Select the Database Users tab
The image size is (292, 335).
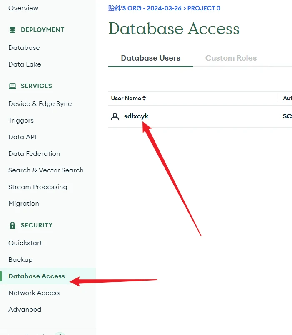pyautogui.click(x=150, y=58)
